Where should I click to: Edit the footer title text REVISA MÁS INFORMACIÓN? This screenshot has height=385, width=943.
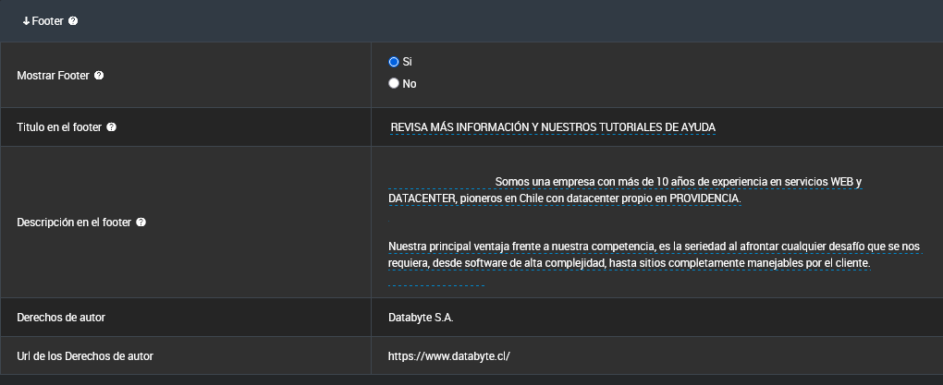(553, 126)
